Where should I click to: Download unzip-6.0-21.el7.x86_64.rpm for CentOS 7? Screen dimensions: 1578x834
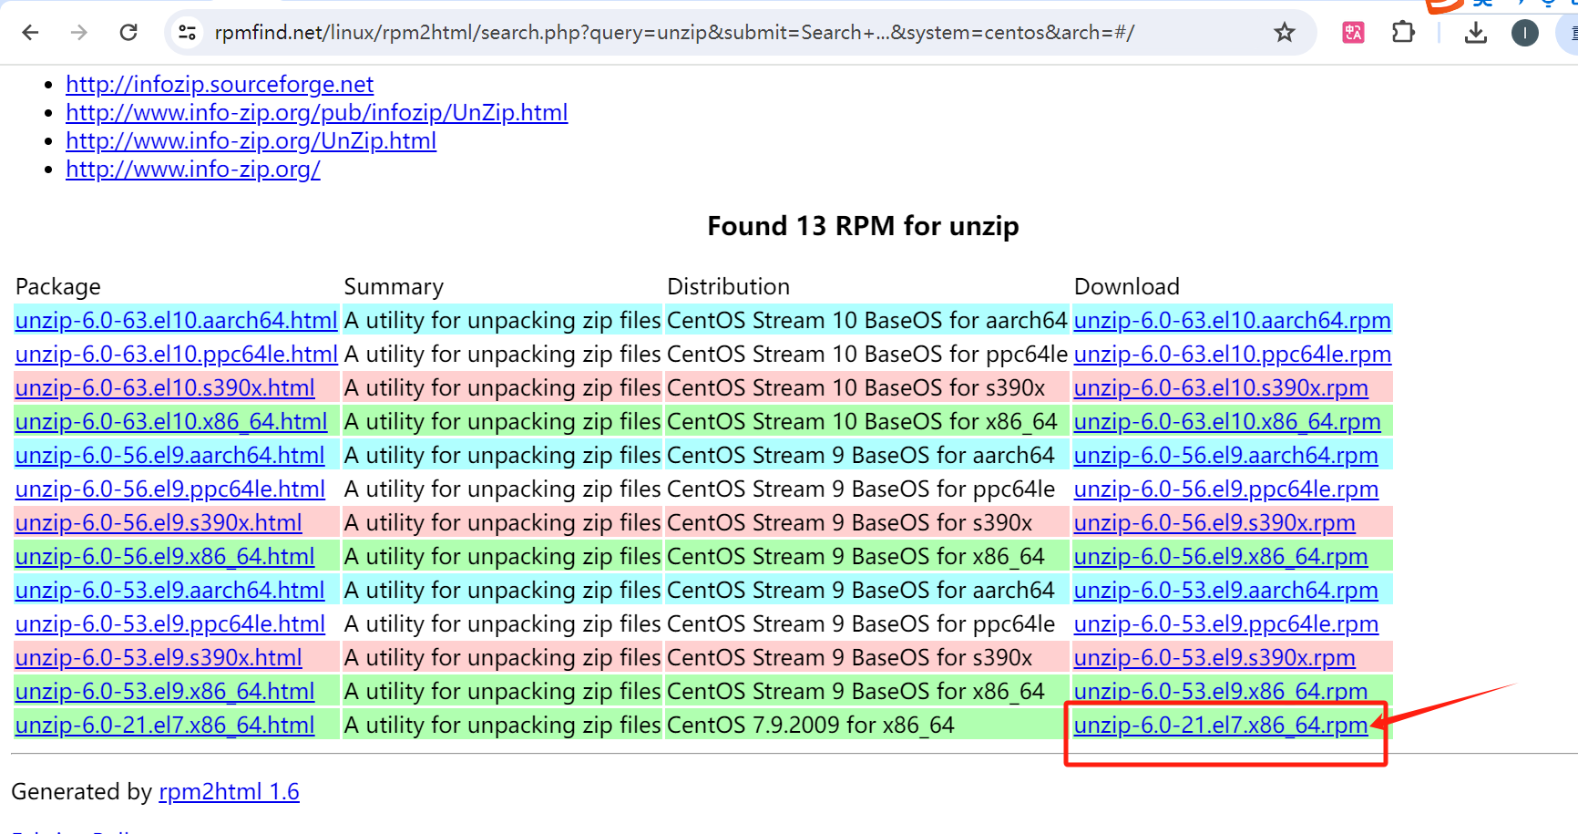(x=1221, y=725)
